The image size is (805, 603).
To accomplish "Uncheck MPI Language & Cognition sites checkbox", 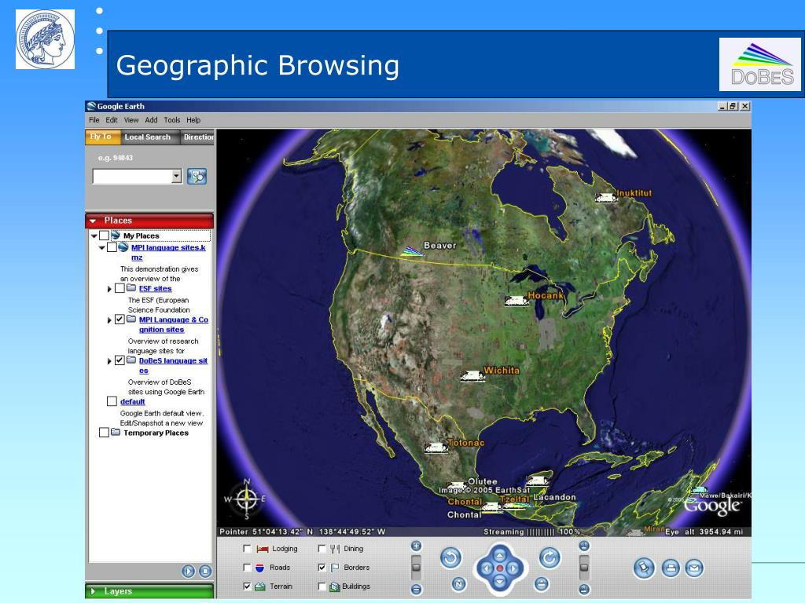I will click(119, 320).
